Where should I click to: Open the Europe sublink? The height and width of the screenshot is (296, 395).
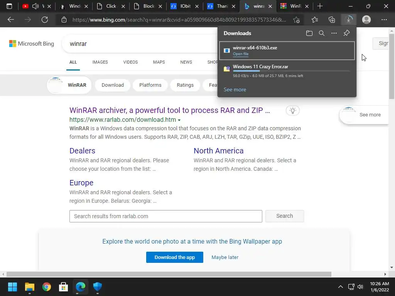pos(81,183)
